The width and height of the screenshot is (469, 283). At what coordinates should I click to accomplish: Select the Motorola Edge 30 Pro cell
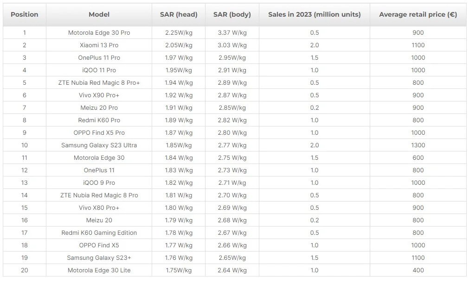click(99, 33)
